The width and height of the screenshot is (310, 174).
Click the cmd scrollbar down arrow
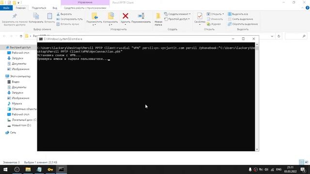pyautogui.click(x=257, y=149)
